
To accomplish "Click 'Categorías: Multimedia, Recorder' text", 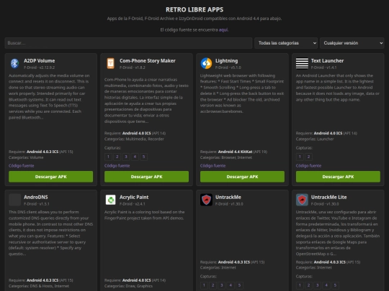I will [x=134, y=139].
